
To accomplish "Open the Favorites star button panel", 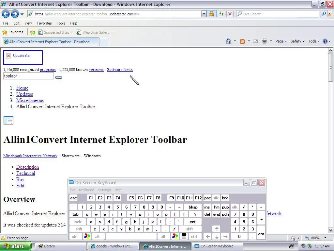I will click(13, 32).
